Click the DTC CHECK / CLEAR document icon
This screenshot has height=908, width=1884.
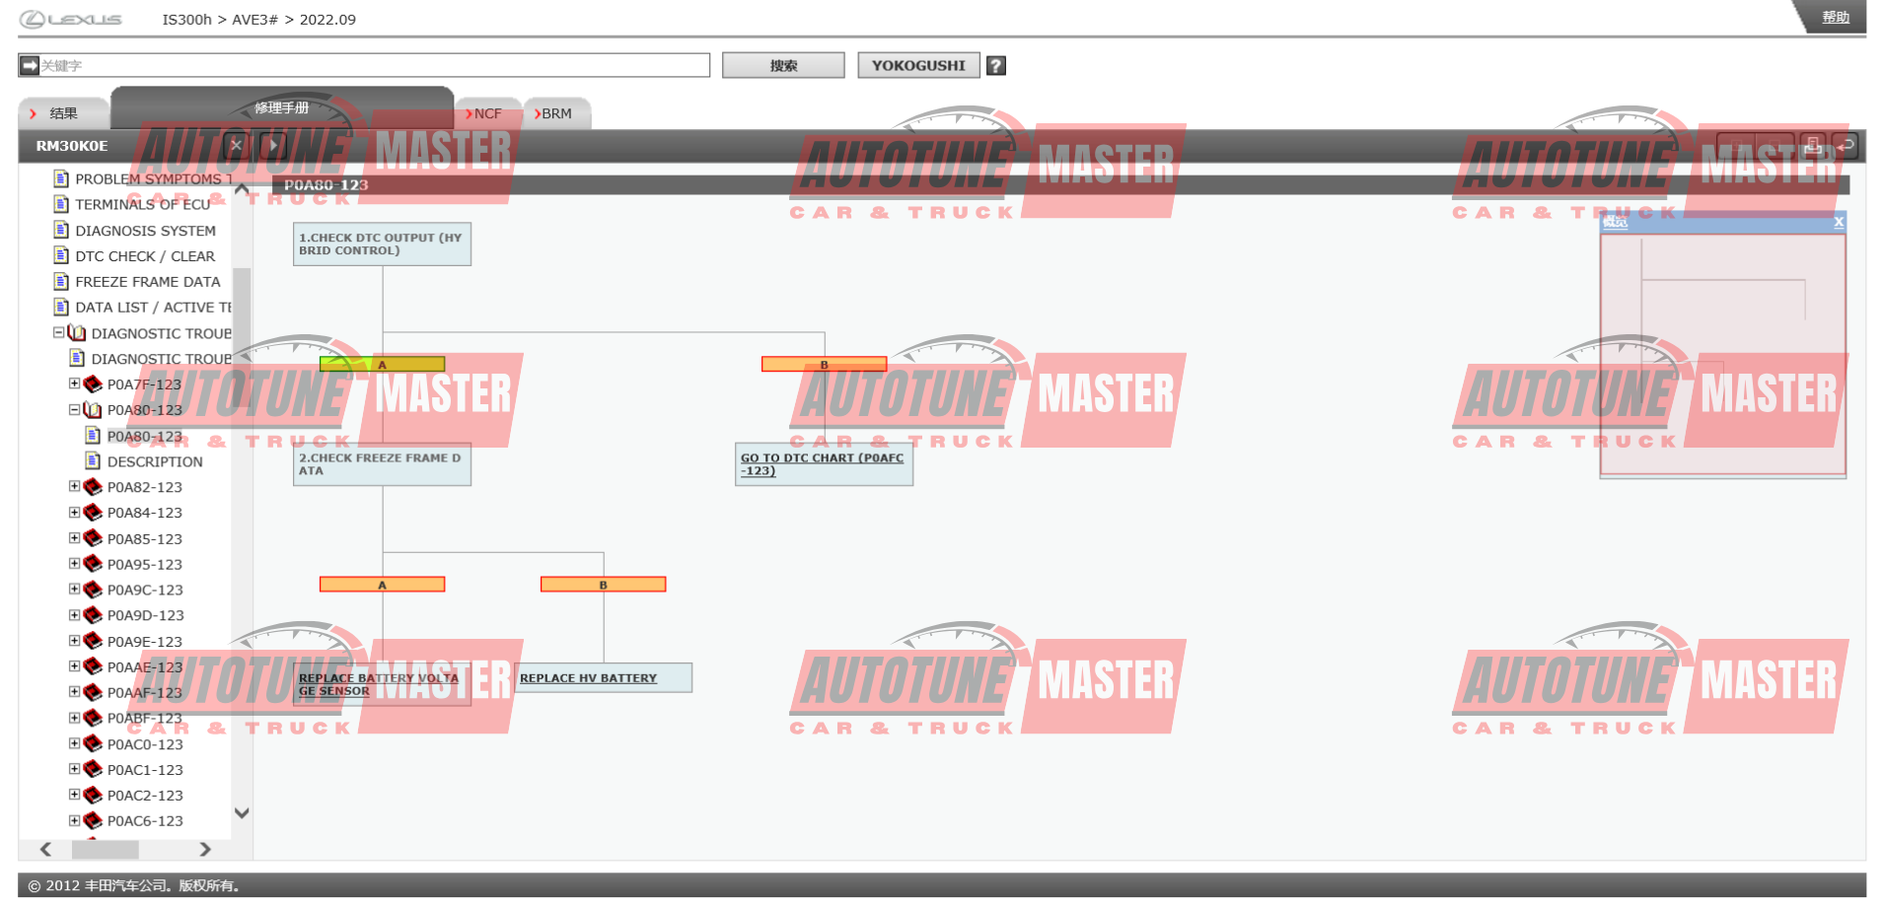coord(61,255)
